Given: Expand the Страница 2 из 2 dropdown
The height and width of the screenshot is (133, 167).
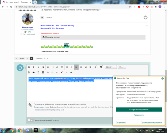Looking at the screenshot, I should pos(42,58).
